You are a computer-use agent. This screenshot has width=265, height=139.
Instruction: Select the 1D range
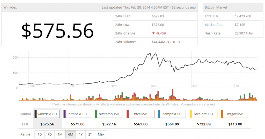pyautogui.click(x=40, y=134)
